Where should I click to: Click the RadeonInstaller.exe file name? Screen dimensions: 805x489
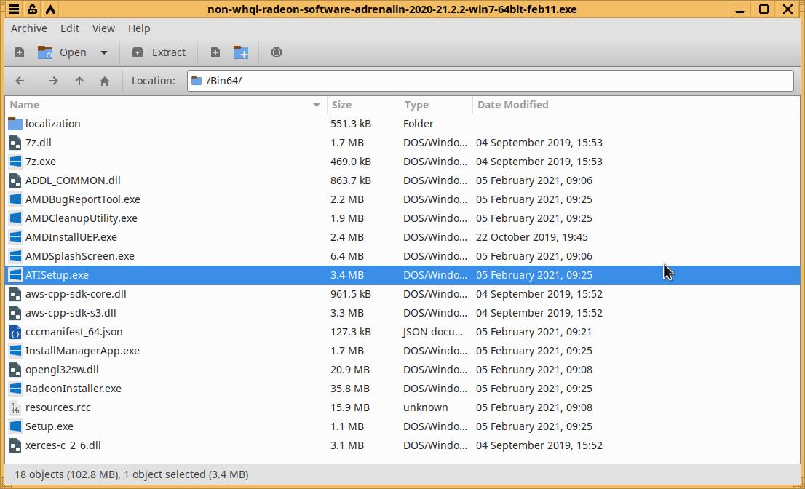(74, 389)
